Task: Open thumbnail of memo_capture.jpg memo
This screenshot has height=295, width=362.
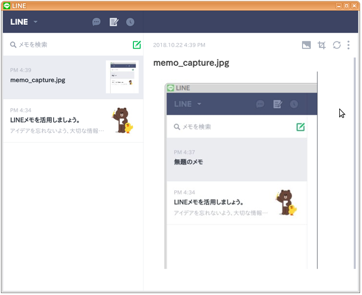Action: pos(122,77)
